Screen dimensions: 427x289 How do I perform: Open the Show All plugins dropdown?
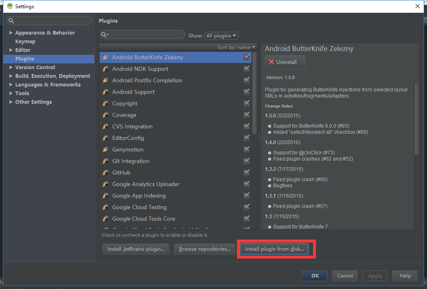[221, 35]
